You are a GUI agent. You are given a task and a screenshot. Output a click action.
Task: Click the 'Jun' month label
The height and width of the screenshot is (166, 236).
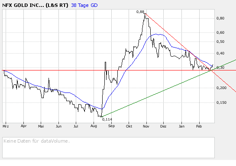pos(58,126)
